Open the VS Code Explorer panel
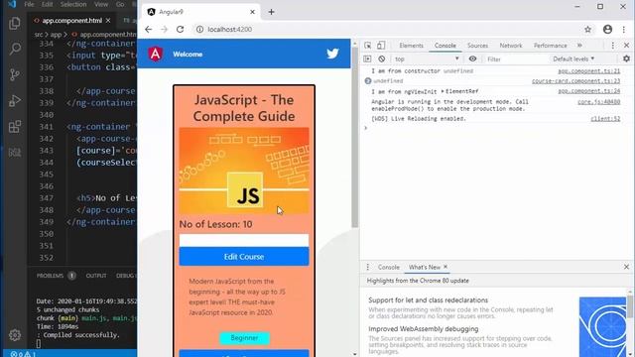 15,23
